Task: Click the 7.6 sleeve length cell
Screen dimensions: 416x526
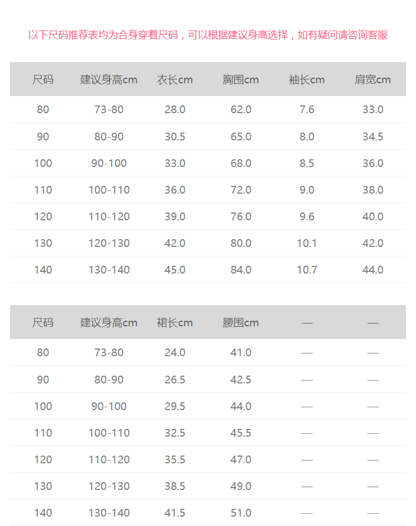Action: (307, 110)
